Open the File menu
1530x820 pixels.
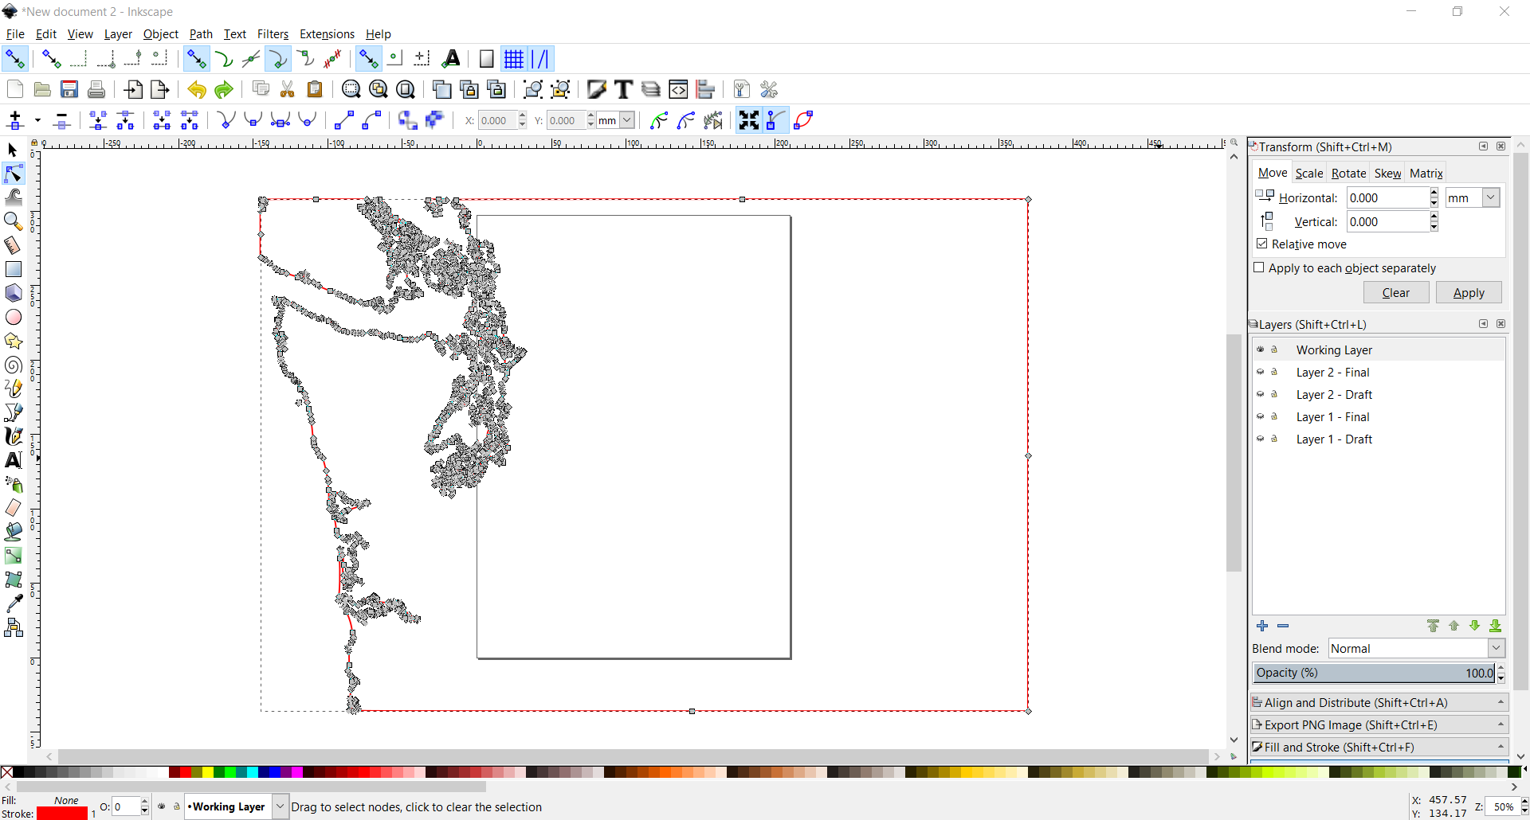point(15,33)
